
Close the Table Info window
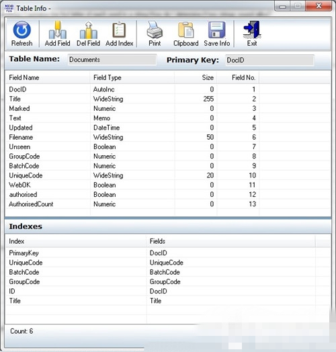coord(319,6)
